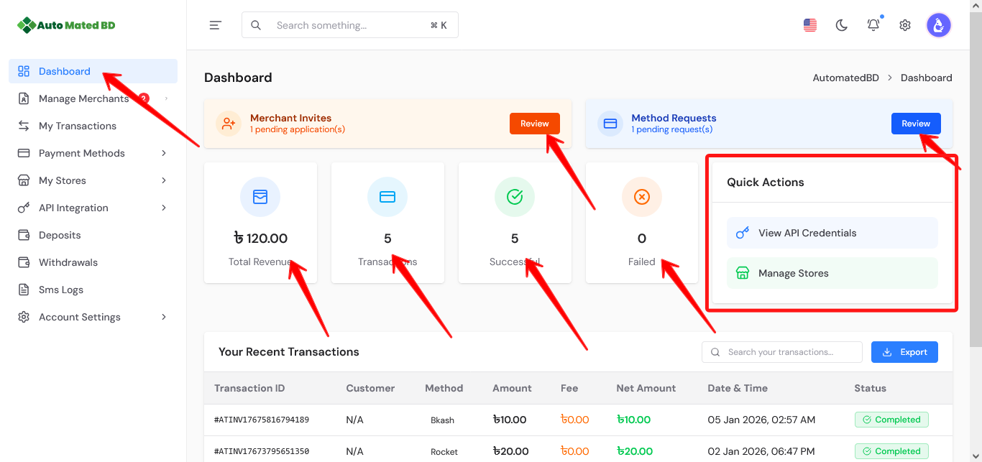This screenshot has width=982, height=462.
Task: Click Export above recent transactions
Action: (904, 352)
